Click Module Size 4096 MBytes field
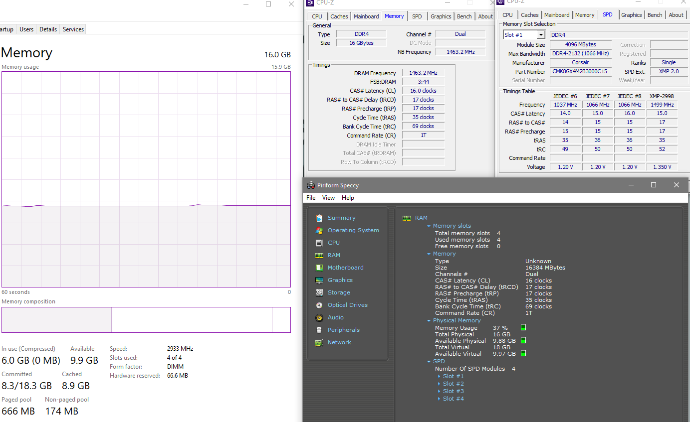Image resolution: width=690 pixels, height=422 pixels. pos(581,44)
